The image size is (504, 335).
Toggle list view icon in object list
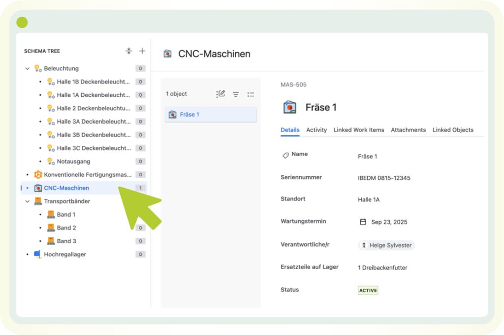(251, 94)
